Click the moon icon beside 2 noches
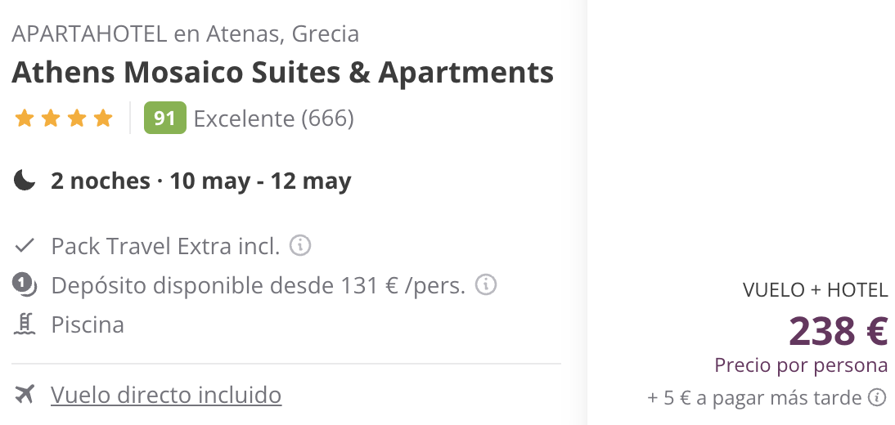 click(x=25, y=181)
